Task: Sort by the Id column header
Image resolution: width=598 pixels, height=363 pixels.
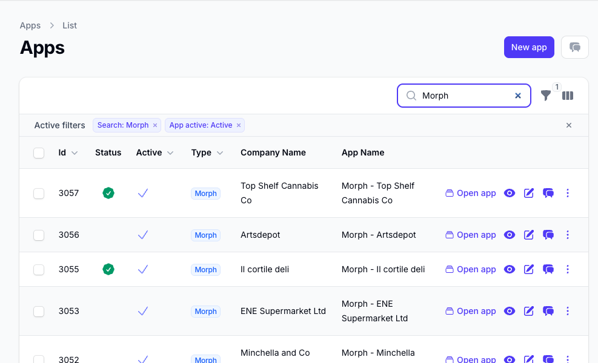Action: pos(68,152)
